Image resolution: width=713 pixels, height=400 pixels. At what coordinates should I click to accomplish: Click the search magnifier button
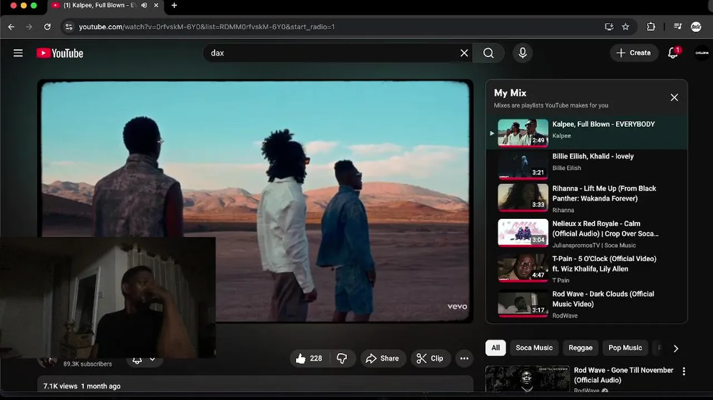coord(489,53)
